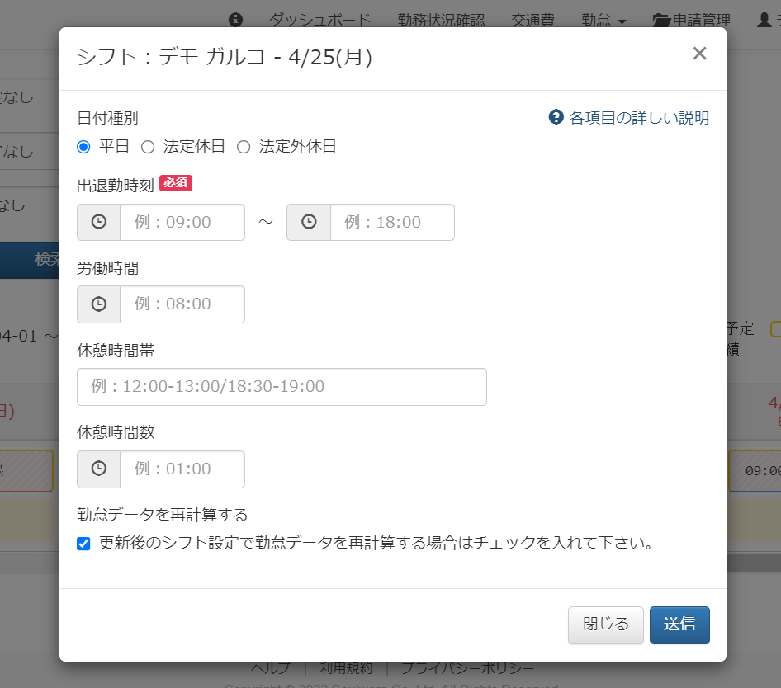781x688 pixels.
Task: Click the clock icon beside end time field
Action: click(x=309, y=222)
